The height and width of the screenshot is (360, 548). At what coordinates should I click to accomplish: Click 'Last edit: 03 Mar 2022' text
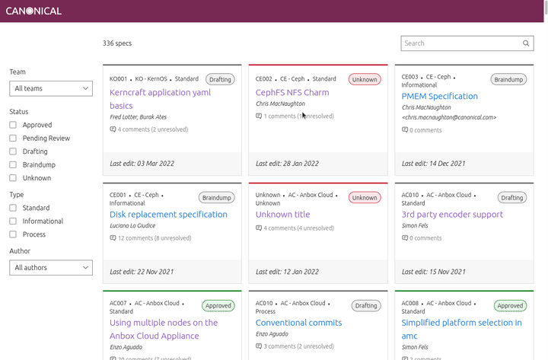[142, 164]
